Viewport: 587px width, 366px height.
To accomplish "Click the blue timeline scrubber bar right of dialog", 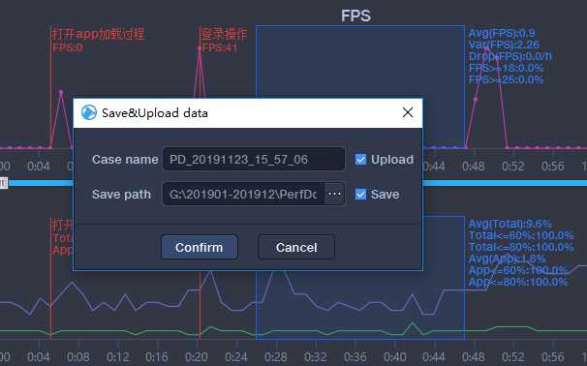I will [x=505, y=183].
